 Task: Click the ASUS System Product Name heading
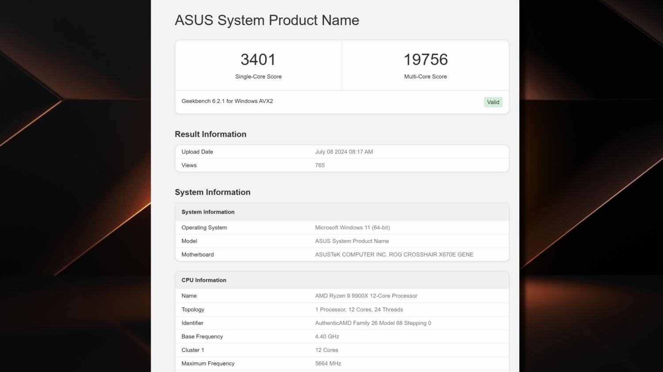point(267,20)
